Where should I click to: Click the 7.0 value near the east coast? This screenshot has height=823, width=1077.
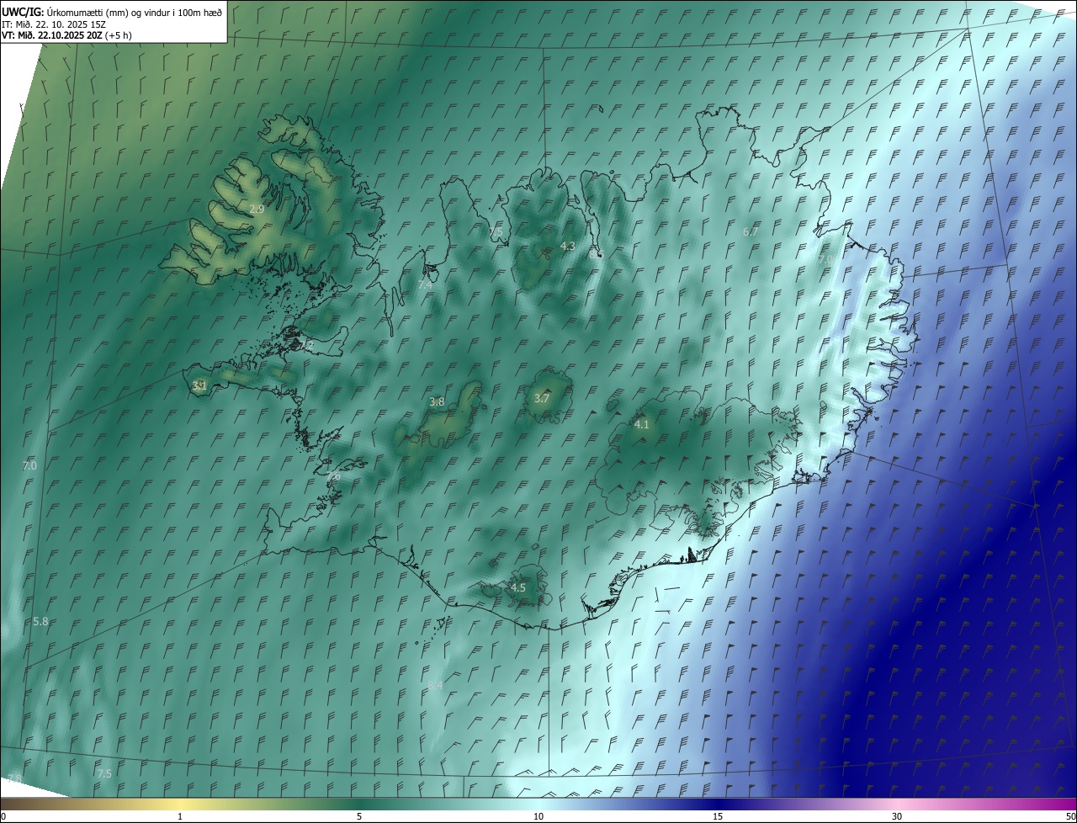coord(825,259)
